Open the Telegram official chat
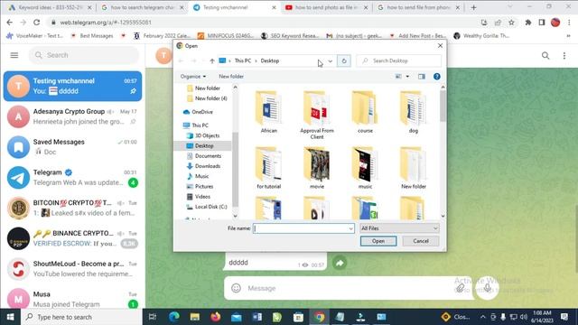Image resolution: width=578 pixels, height=325 pixels. (x=72, y=178)
